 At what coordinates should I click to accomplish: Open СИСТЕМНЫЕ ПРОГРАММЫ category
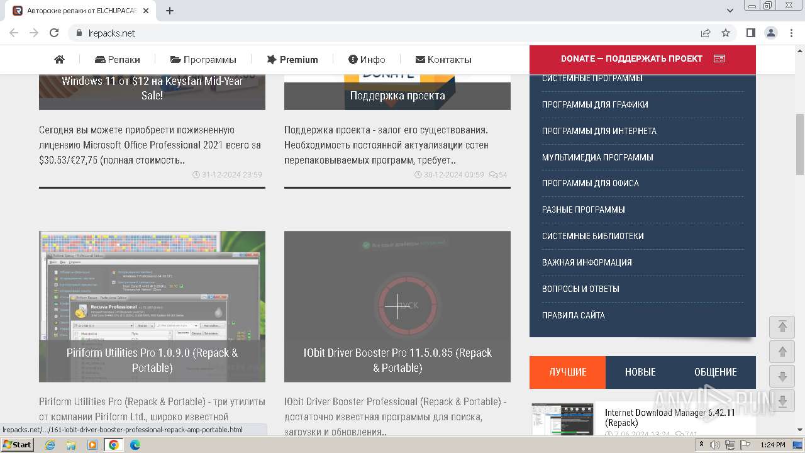coord(592,79)
